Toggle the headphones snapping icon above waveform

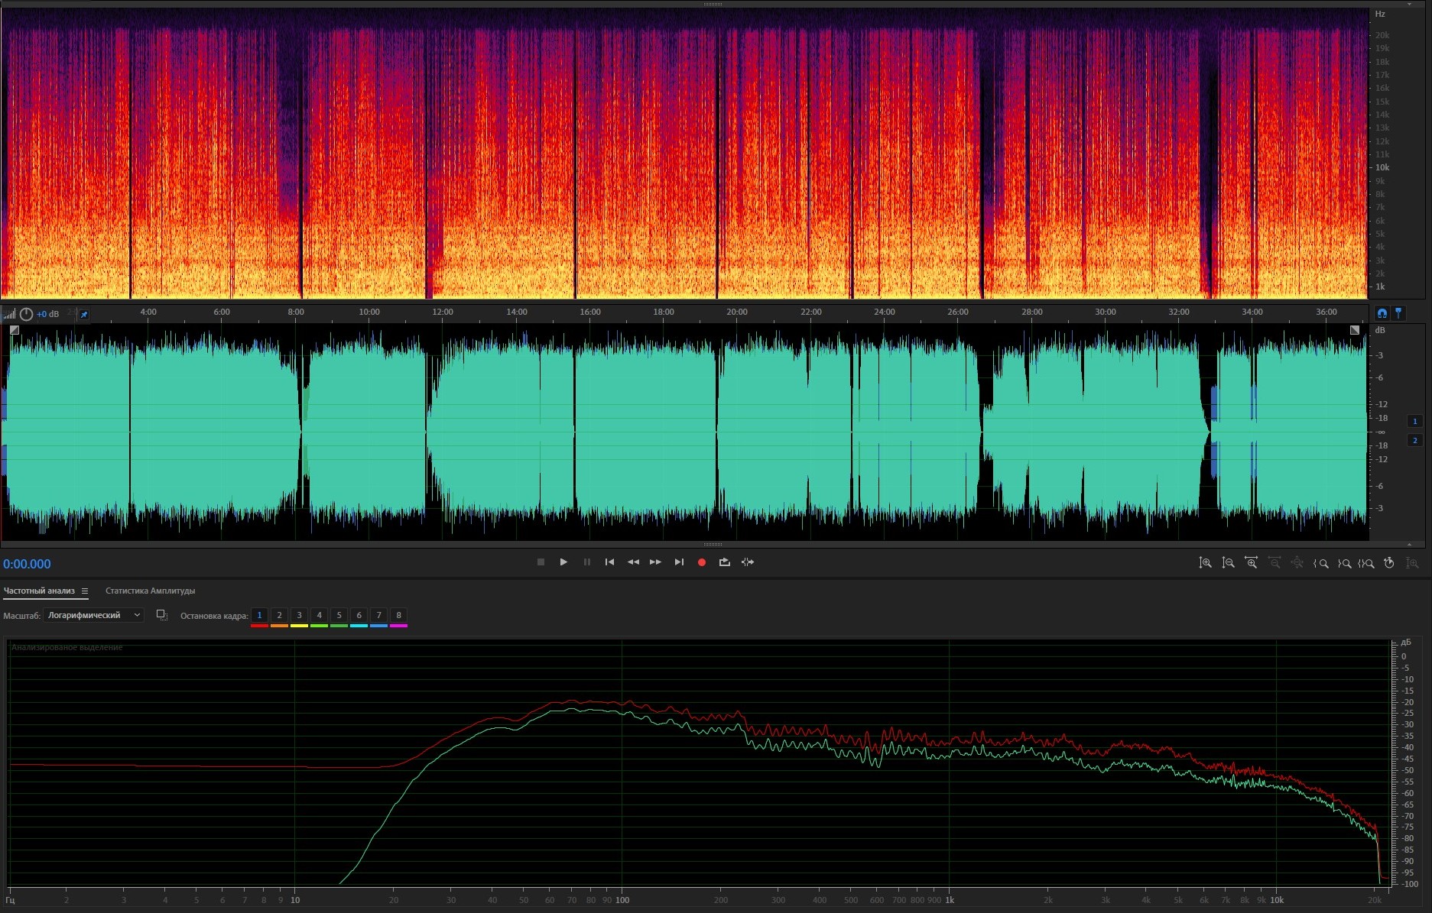click(1382, 313)
